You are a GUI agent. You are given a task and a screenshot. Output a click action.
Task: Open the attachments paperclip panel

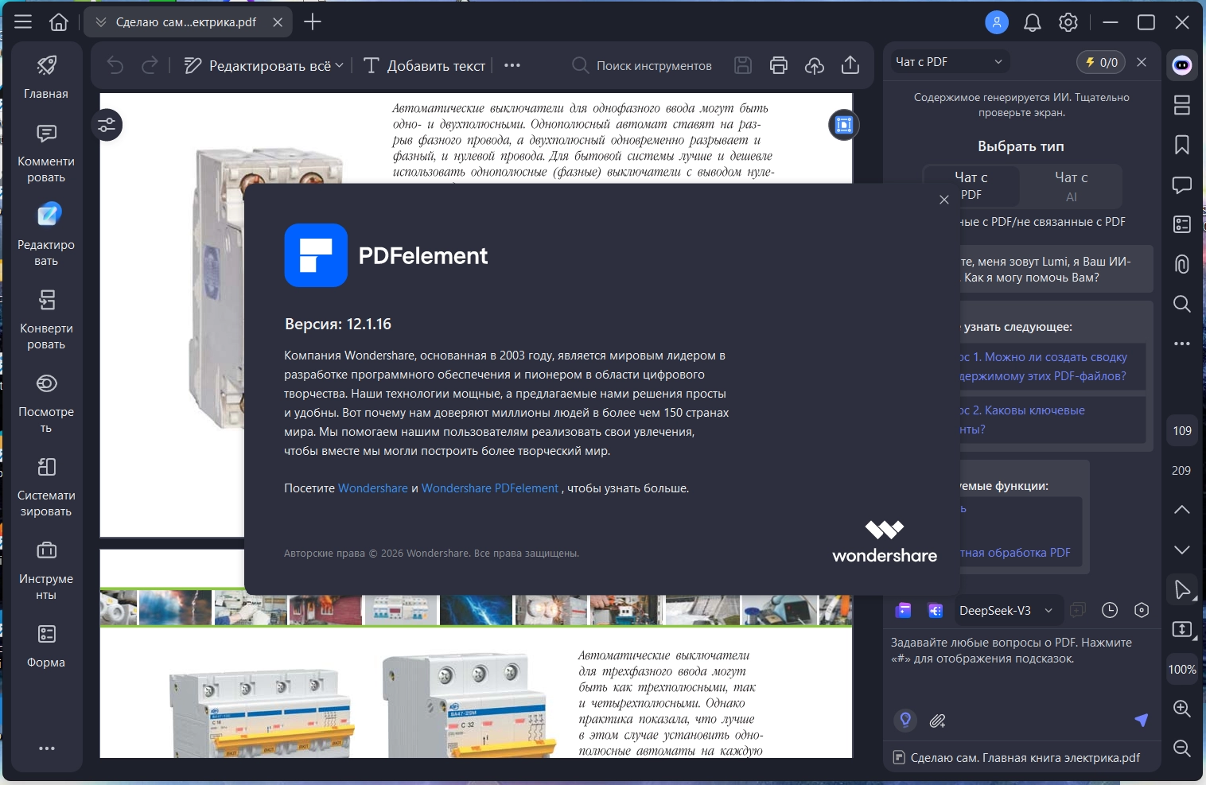(1182, 264)
